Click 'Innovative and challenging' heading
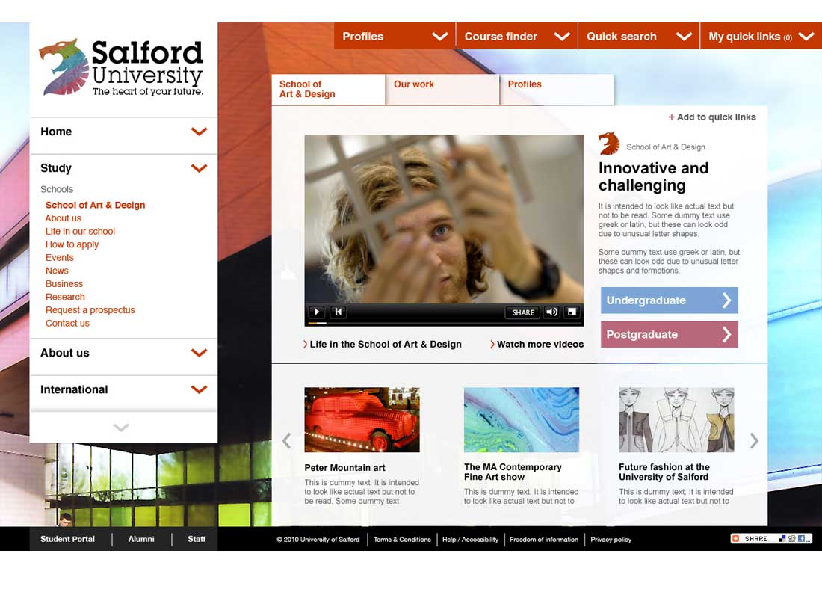 coord(654,176)
